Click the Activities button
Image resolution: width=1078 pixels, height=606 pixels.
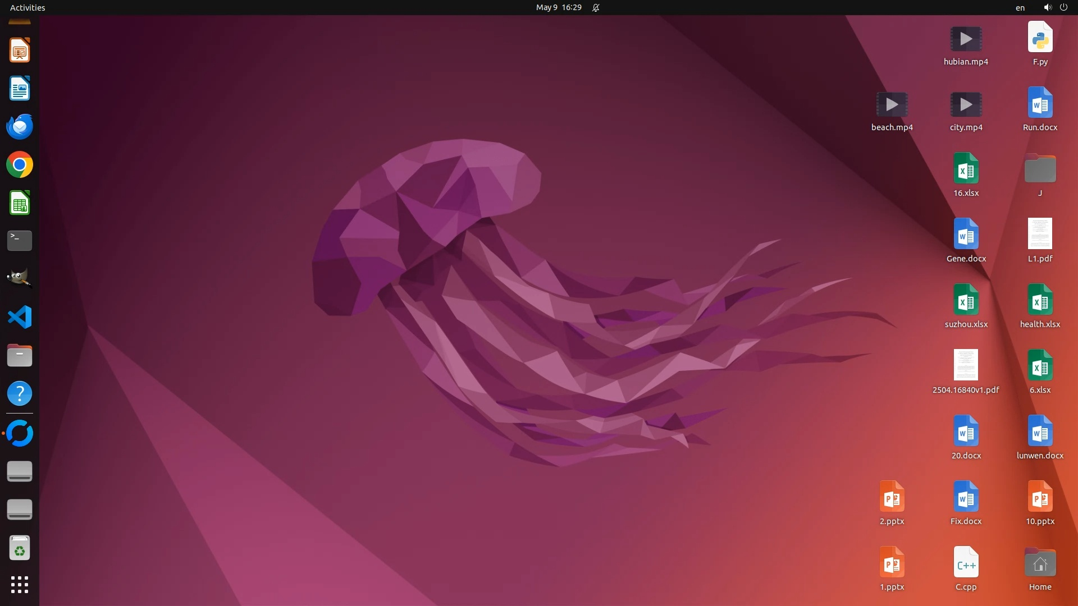(28, 7)
